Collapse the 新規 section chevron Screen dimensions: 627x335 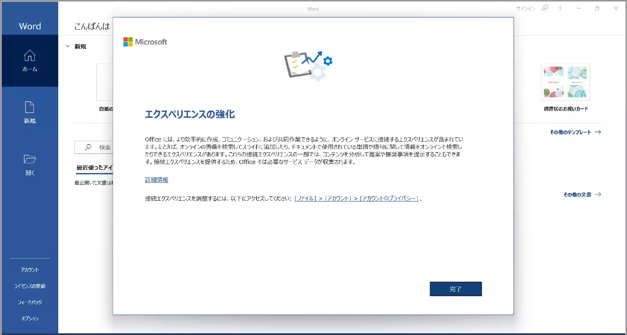click(x=68, y=46)
